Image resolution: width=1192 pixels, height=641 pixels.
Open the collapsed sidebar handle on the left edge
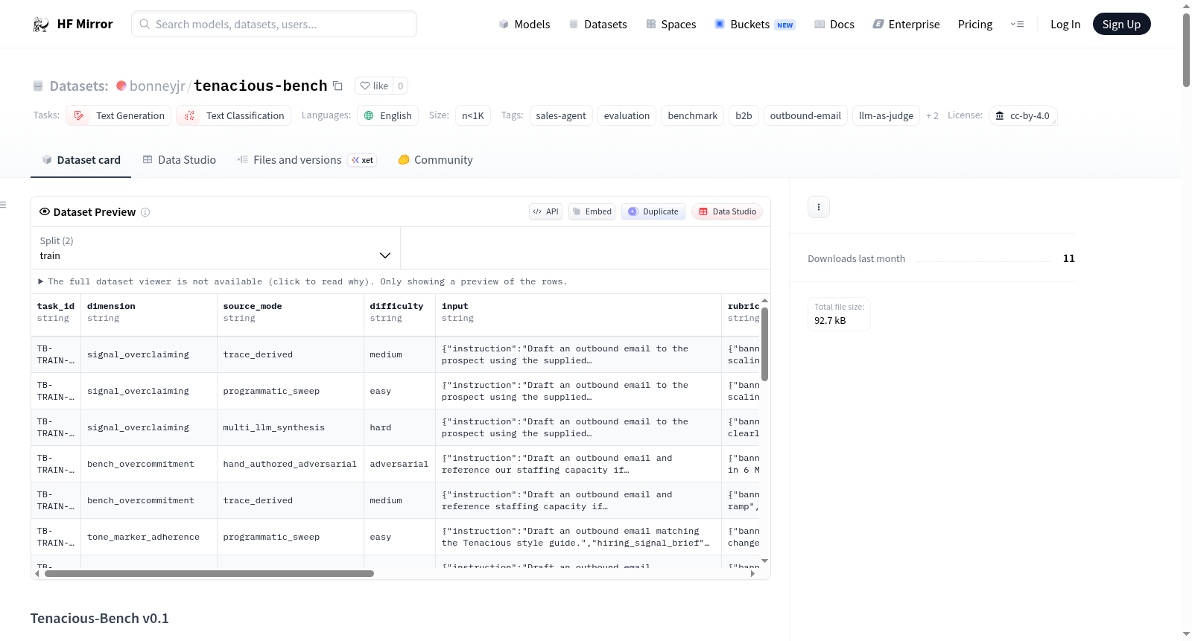pyautogui.click(x=3, y=205)
